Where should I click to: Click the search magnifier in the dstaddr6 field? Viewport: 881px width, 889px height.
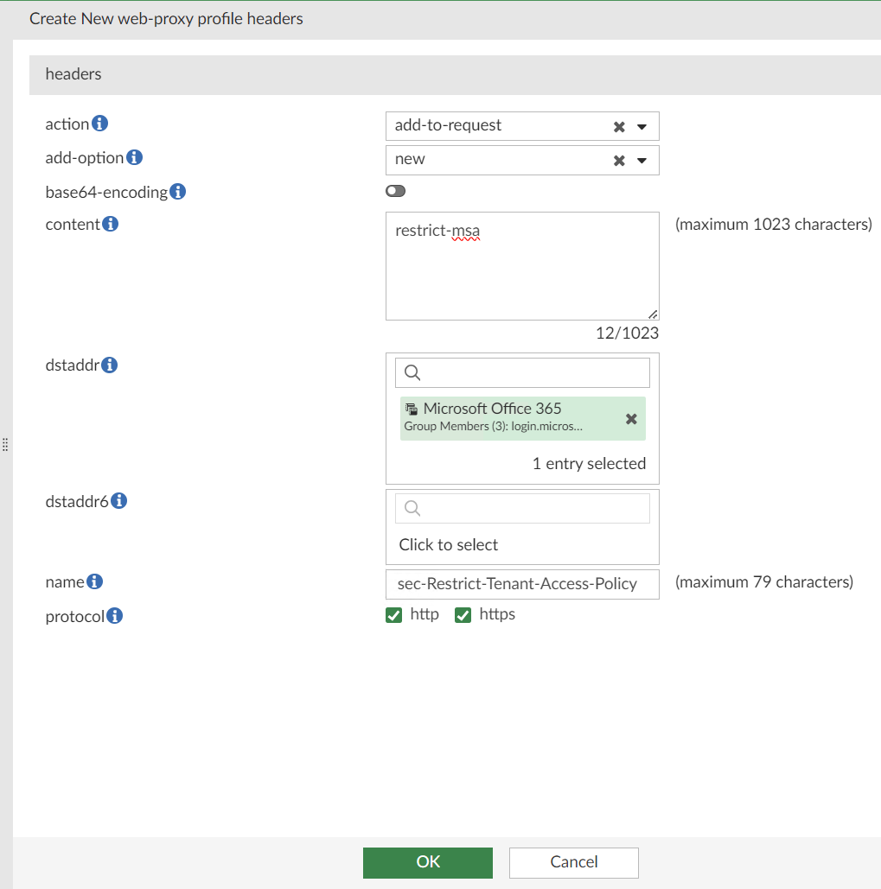(411, 507)
